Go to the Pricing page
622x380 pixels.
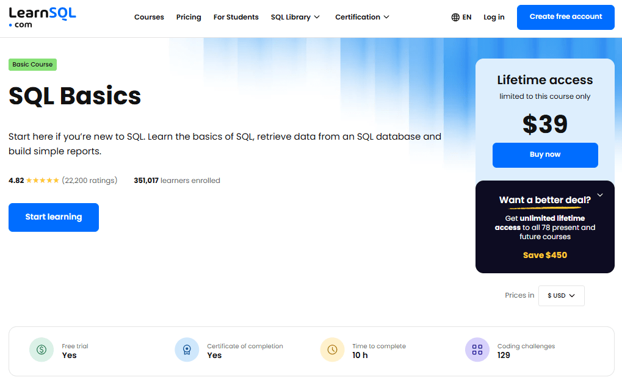click(189, 17)
